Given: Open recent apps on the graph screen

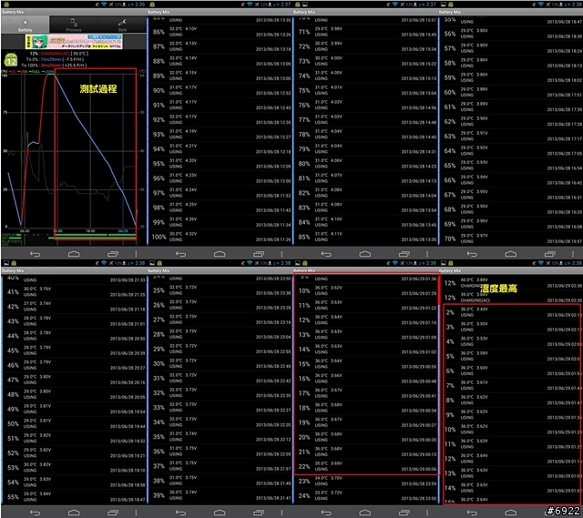Looking at the screenshot, I should pyautogui.click(x=113, y=254).
